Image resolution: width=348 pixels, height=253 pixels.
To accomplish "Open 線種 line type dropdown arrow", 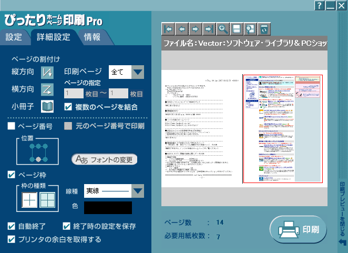I will pos(138,191).
